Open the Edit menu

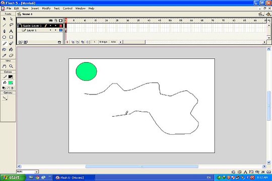[17, 9]
